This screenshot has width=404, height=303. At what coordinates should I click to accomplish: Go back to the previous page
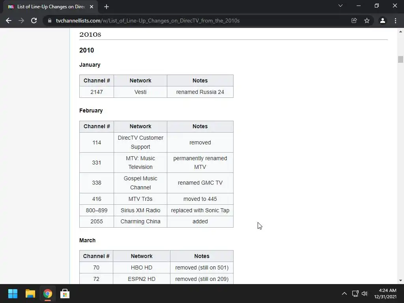click(9, 21)
